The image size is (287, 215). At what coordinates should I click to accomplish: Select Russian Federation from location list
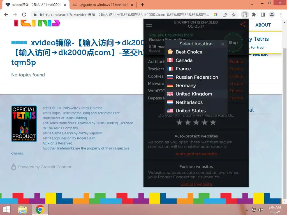click(x=196, y=77)
